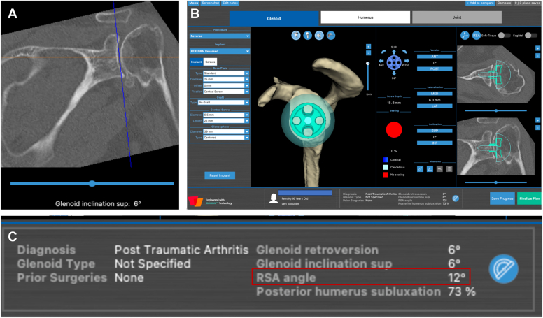The width and height of the screenshot is (543, 318).
Task: Toggle the Soft-Tissue switch
Action: point(501,34)
